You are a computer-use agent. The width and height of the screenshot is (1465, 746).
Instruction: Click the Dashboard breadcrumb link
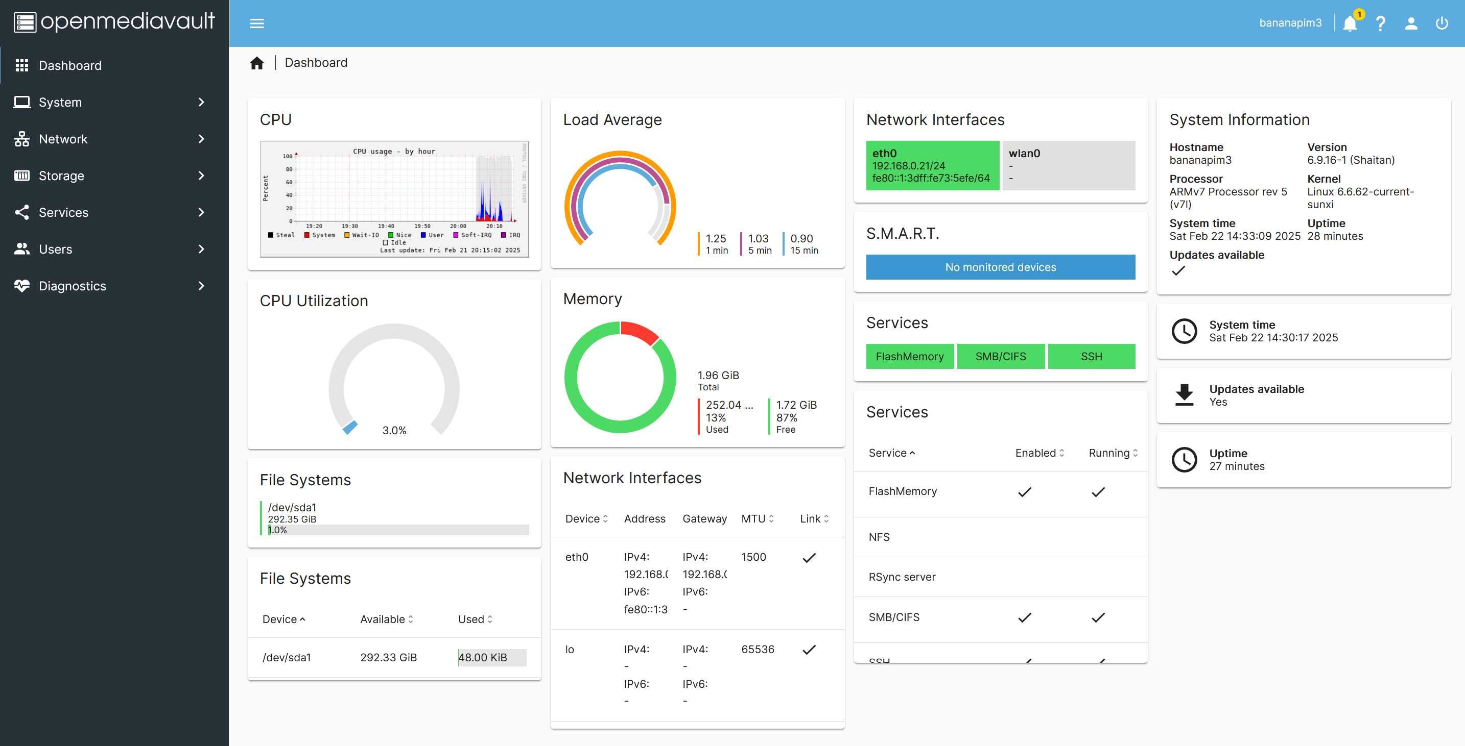coord(316,62)
